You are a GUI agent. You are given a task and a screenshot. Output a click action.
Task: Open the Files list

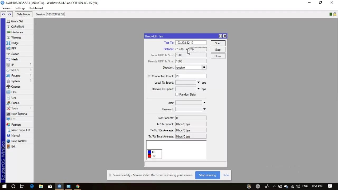click(14, 92)
